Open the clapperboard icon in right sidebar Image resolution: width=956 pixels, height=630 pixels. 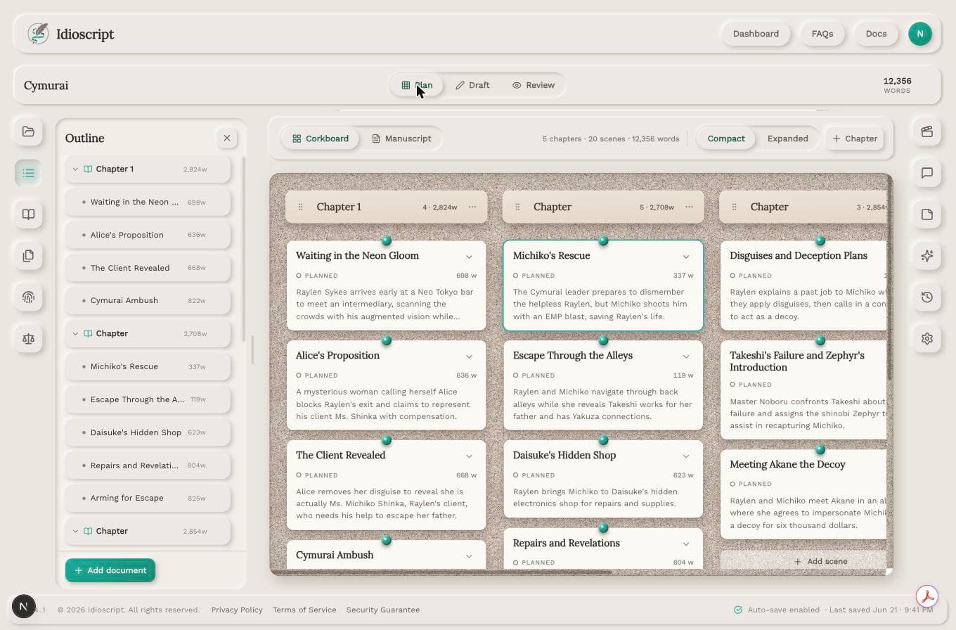(927, 131)
